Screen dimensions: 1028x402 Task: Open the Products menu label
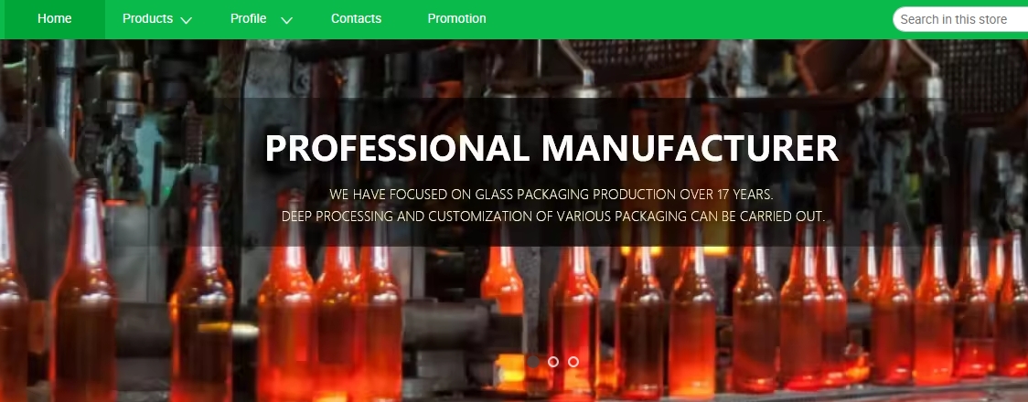tap(147, 19)
